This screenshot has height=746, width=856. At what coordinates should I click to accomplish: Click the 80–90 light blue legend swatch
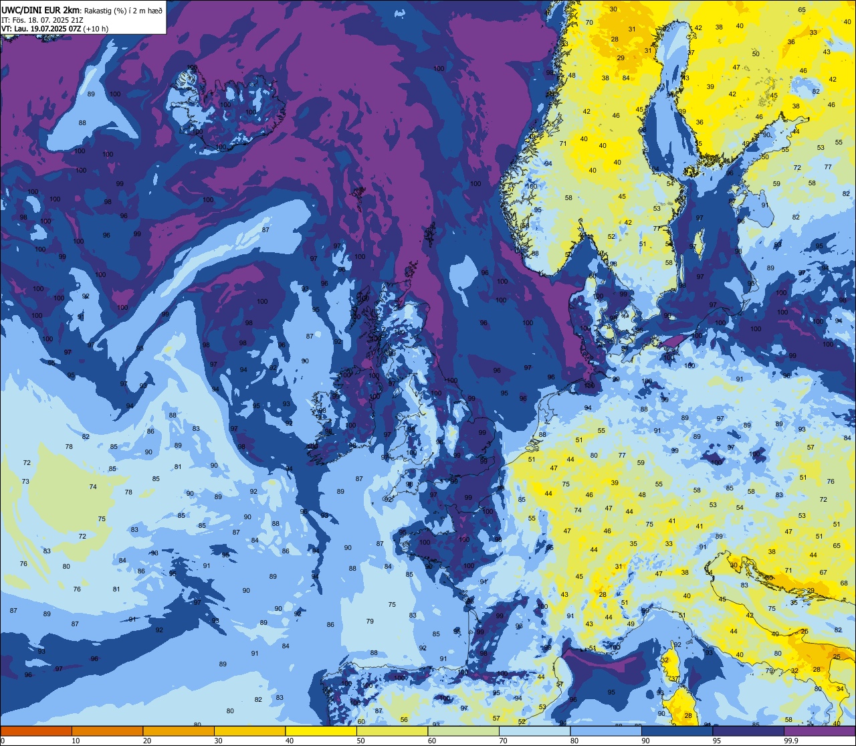pos(606,731)
